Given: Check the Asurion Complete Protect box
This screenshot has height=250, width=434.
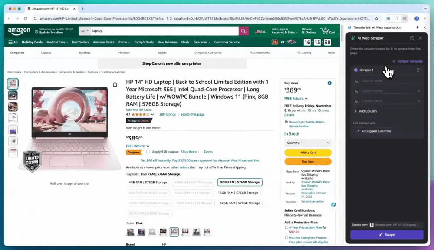Looking at the screenshot, I should (x=286, y=237).
